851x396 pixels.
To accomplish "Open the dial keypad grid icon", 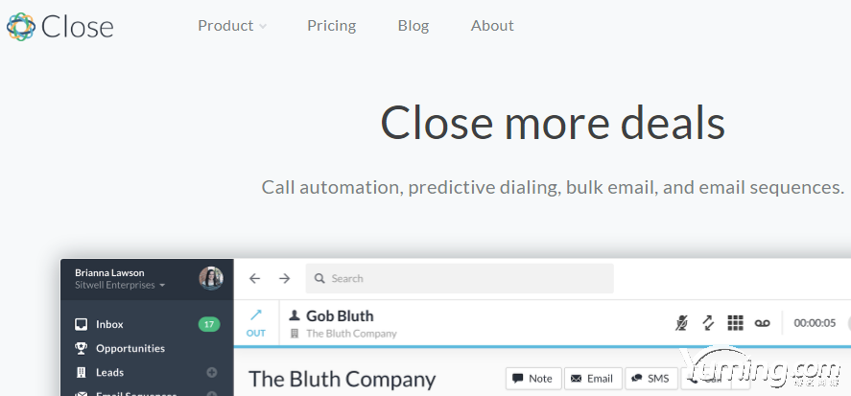I will click(735, 323).
